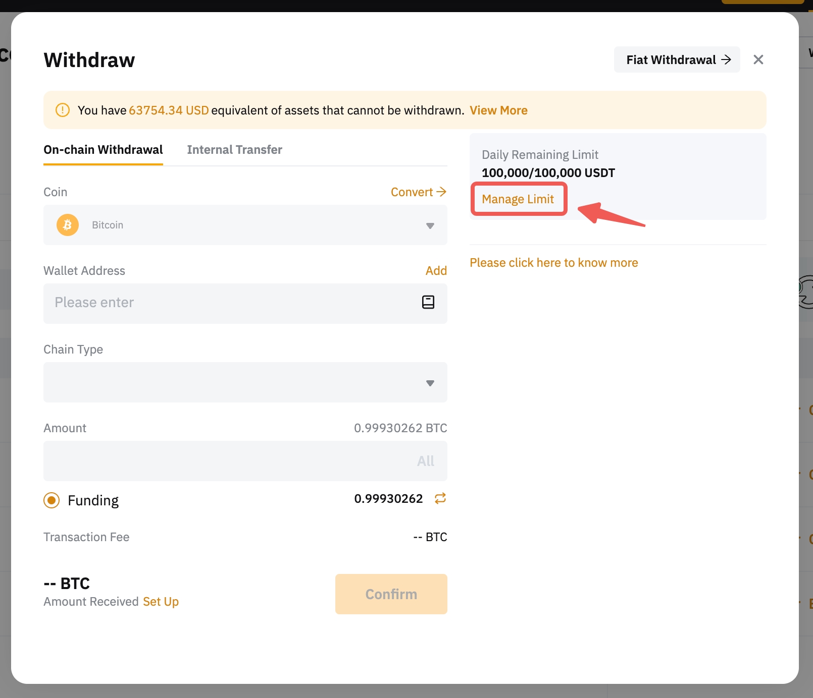Screen dimensions: 813x698
Task: Open the Manage Limit link
Action: click(518, 199)
